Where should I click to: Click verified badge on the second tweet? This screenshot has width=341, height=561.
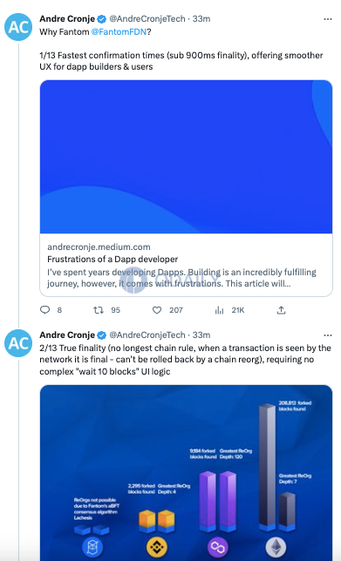(102, 335)
